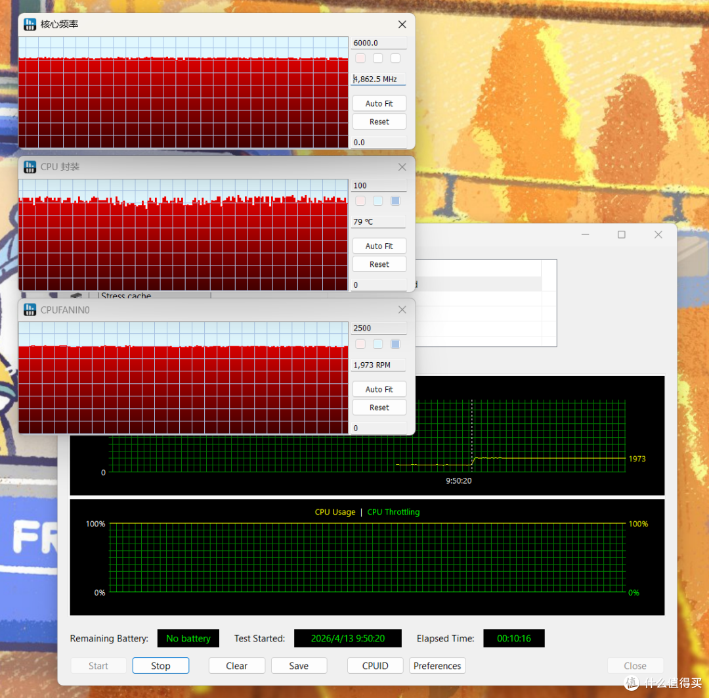Close the CPUFANIN0 graph window
The image size is (709, 698).
coord(402,310)
